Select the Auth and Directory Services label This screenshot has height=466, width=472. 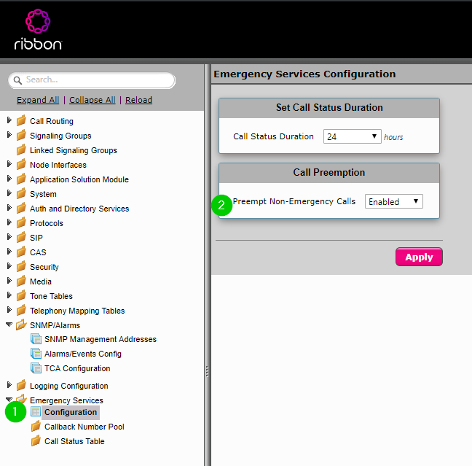click(79, 209)
